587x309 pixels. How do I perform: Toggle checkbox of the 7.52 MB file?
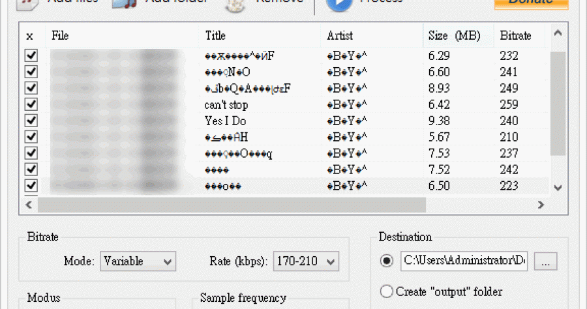pos(31,169)
